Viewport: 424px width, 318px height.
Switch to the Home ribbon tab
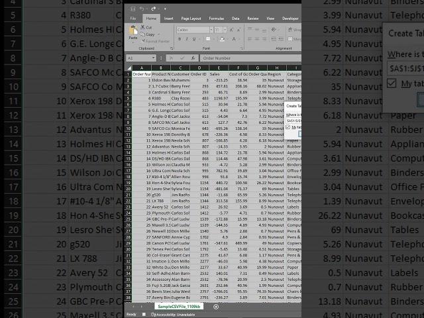tap(151, 19)
